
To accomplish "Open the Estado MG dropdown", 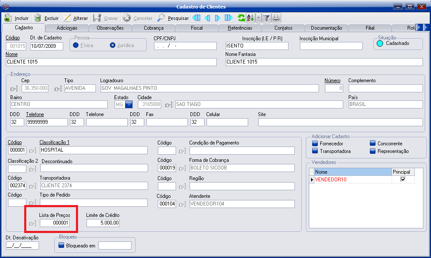I will 129,104.
